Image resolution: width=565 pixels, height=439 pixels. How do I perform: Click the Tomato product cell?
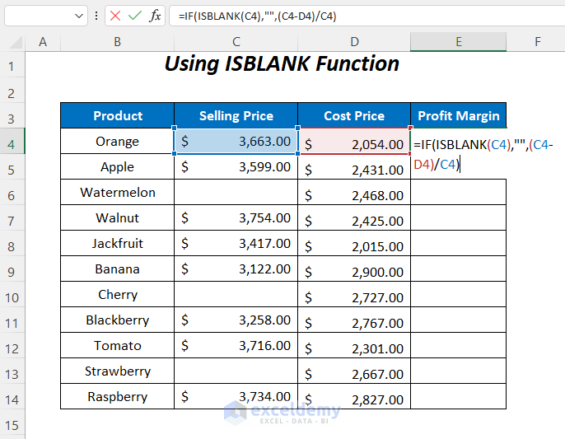[x=118, y=345]
